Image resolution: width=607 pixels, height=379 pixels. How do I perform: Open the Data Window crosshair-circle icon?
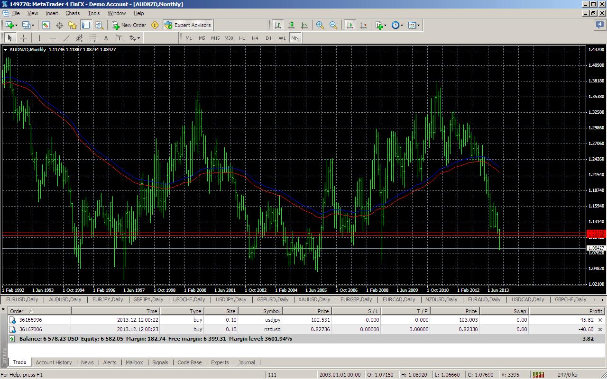point(59,25)
